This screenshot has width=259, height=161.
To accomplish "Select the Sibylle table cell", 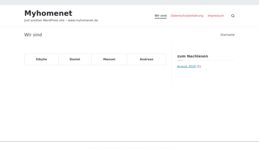I will click(41, 59).
